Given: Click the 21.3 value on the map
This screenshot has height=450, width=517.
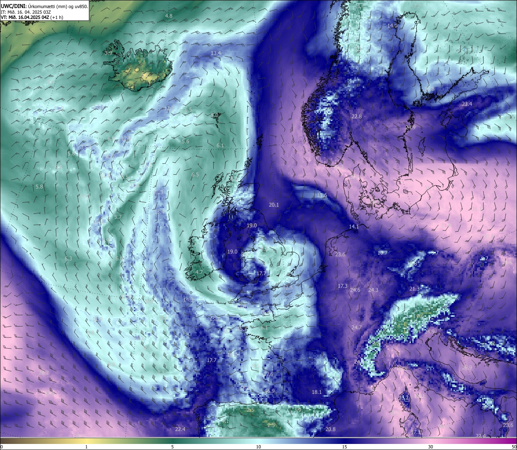Looking at the screenshot, I should pyautogui.click(x=414, y=289).
